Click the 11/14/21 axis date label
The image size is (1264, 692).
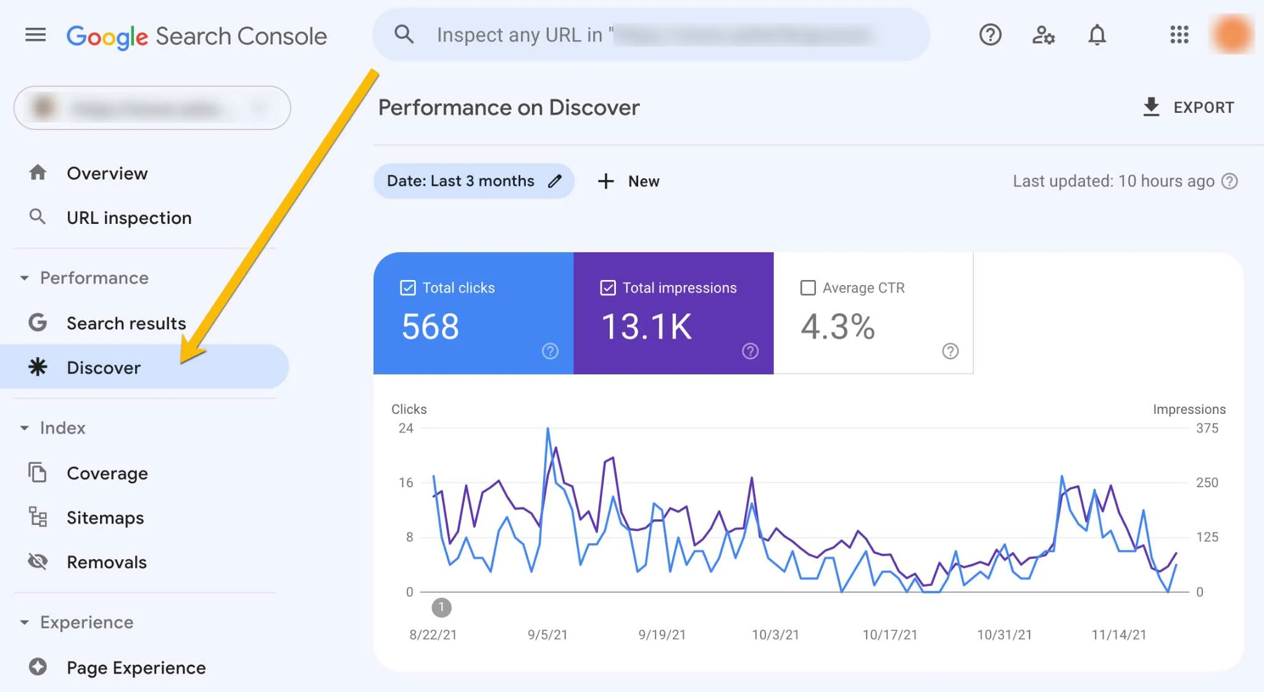pos(1118,635)
